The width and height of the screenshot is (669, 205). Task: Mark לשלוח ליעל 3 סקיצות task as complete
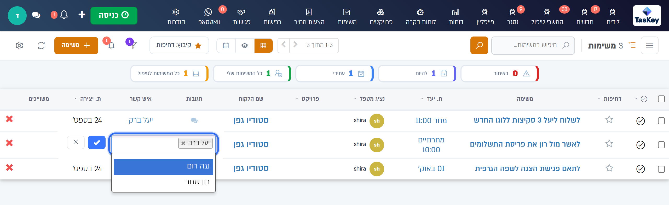(641, 121)
